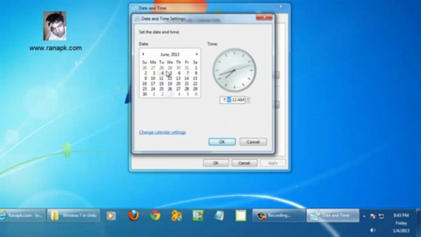
Task: Open the volume speaker icon in tray
Action: pyautogui.click(x=373, y=230)
